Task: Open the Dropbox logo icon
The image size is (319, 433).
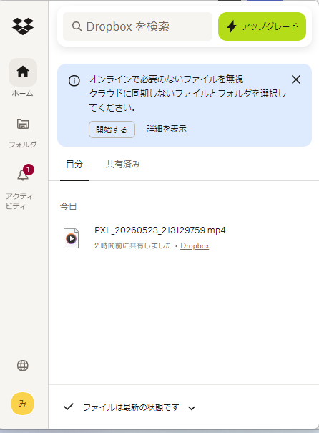Action: coord(23,26)
